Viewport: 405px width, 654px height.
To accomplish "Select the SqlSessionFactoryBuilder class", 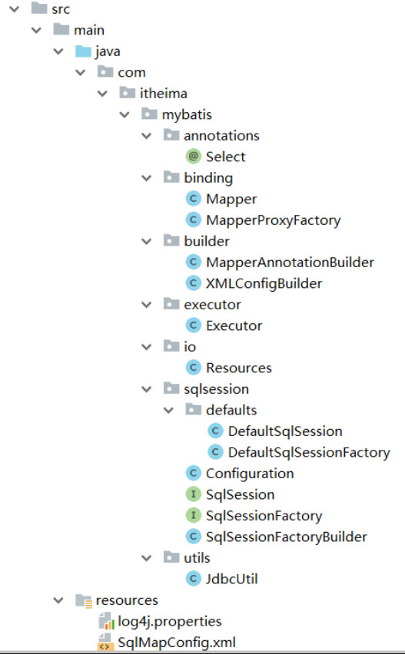I will tap(287, 537).
